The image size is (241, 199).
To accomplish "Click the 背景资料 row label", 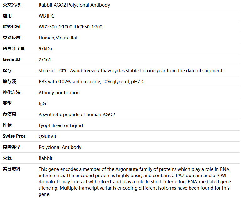I will 12,169.
